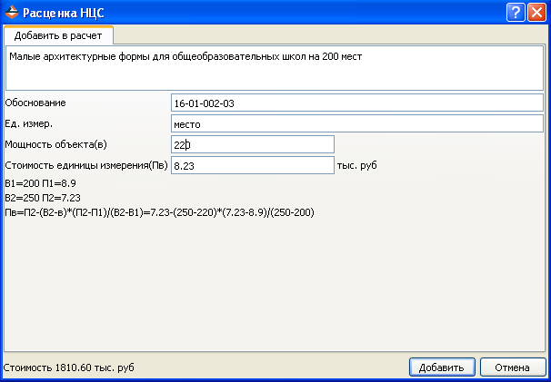Switch to the Добавить в расчет tab
The width and height of the screenshot is (551, 382).
pyautogui.click(x=58, y=35)
